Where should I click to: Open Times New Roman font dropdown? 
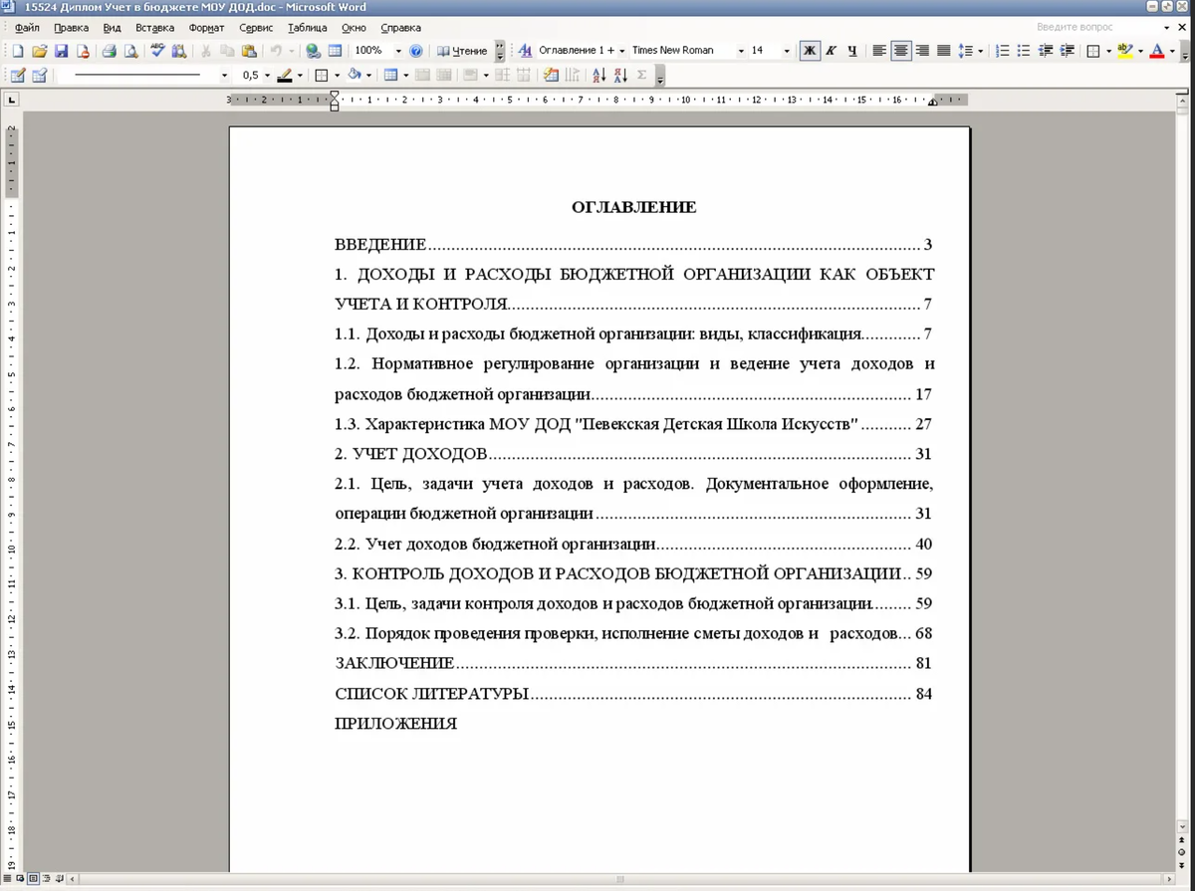[741, 51]
